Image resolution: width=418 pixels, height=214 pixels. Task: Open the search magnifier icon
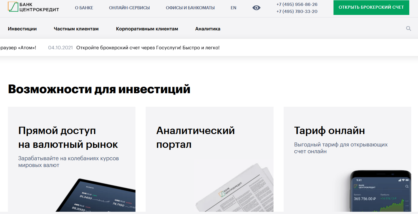point(408,28)
